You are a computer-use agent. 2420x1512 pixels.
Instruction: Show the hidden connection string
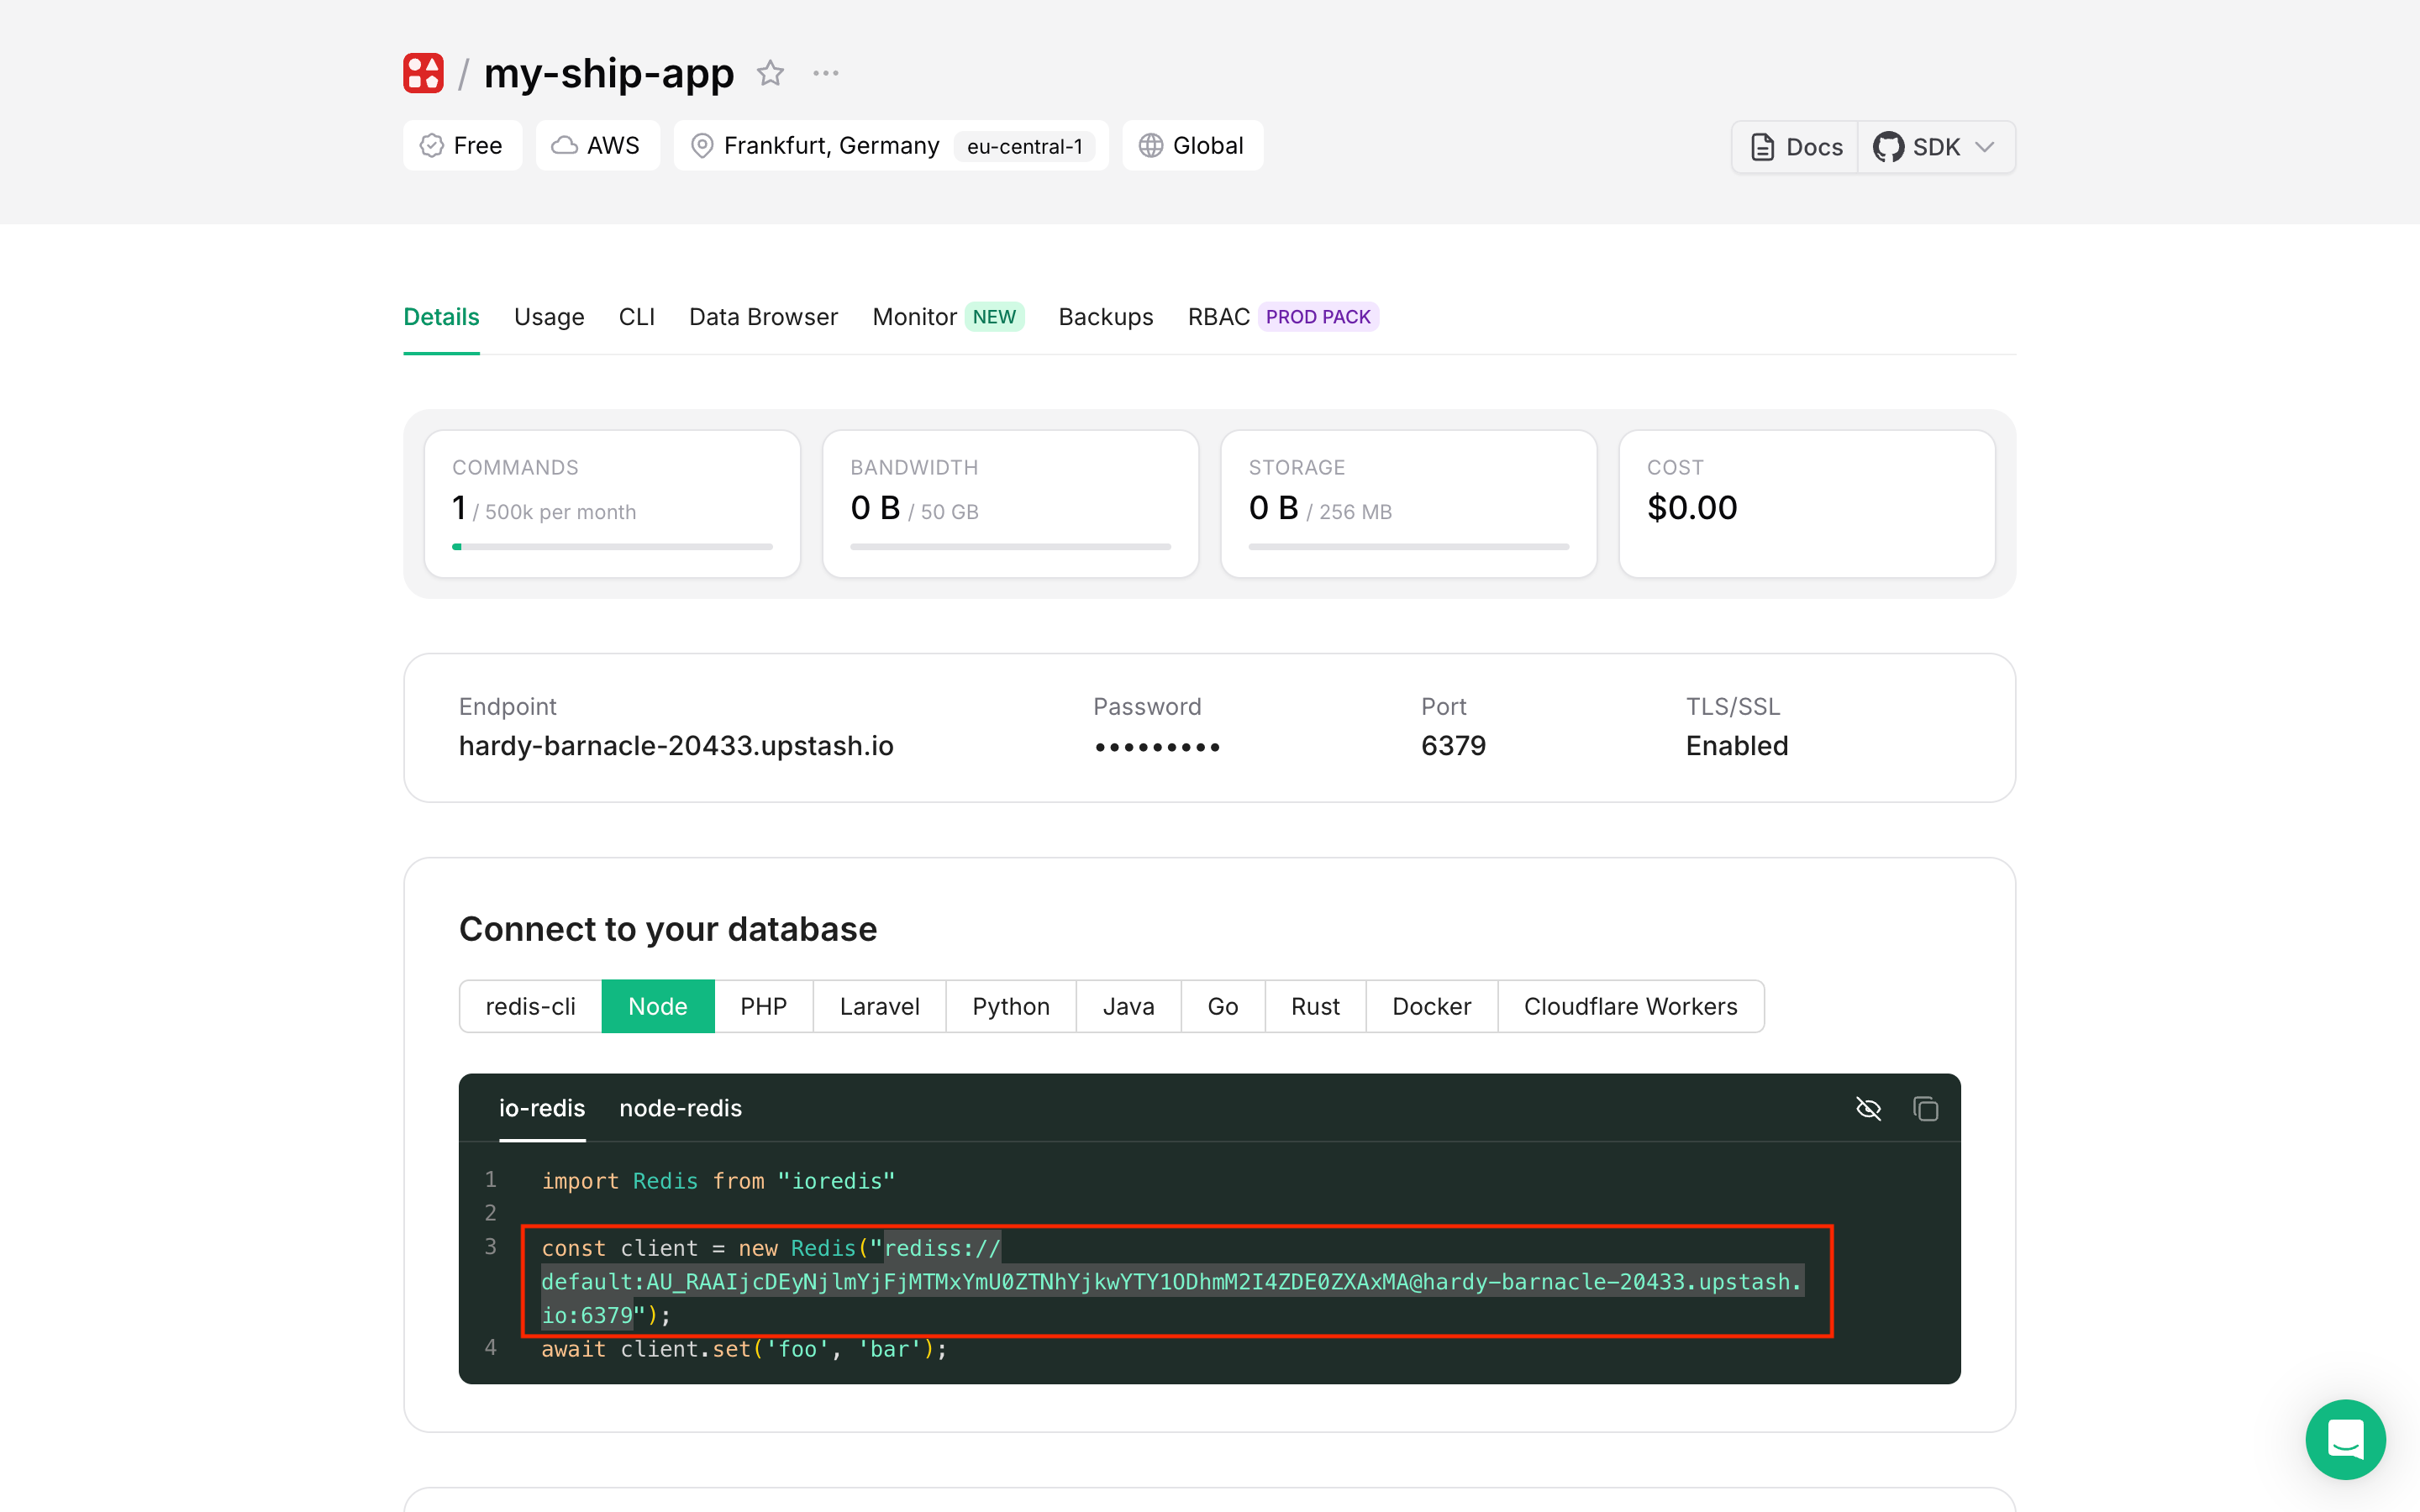[x=1868, y=1108]
